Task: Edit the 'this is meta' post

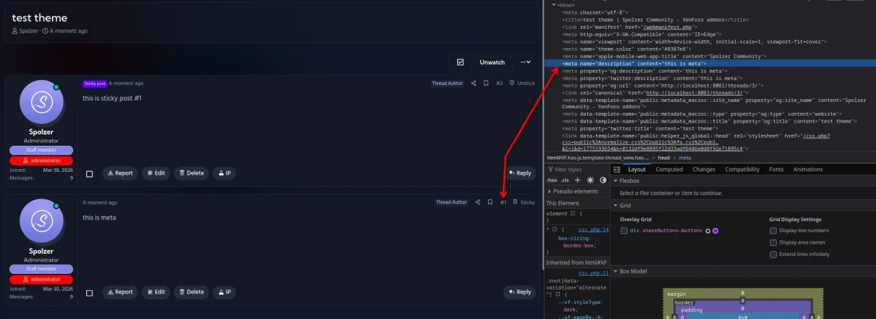Action: pyautogui.click(x=156, y=292)
